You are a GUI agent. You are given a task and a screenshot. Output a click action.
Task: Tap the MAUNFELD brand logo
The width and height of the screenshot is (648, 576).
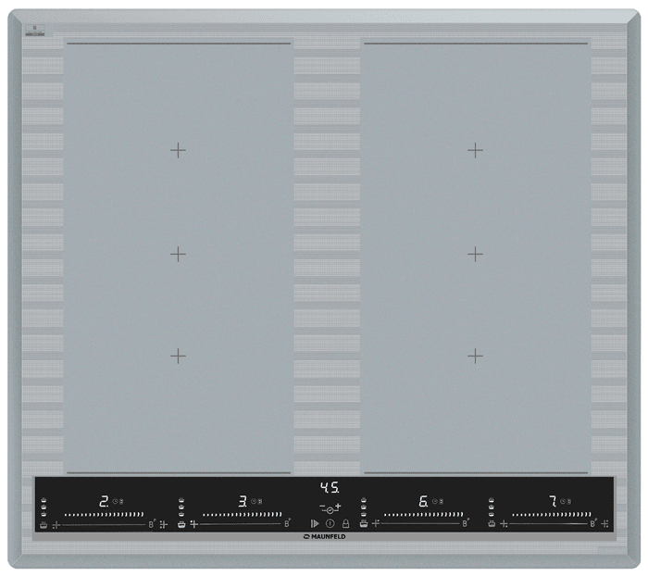click(325, 537)
